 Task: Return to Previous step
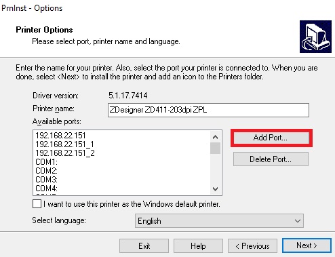coord(252,245)
